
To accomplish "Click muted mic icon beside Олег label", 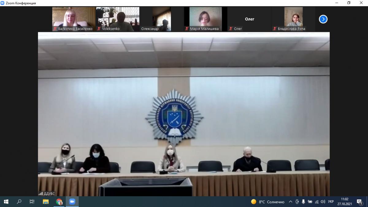I will click(x=231, y=29).
